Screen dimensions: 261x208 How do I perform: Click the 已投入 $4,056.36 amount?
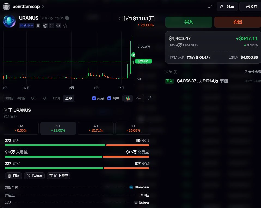243,57
